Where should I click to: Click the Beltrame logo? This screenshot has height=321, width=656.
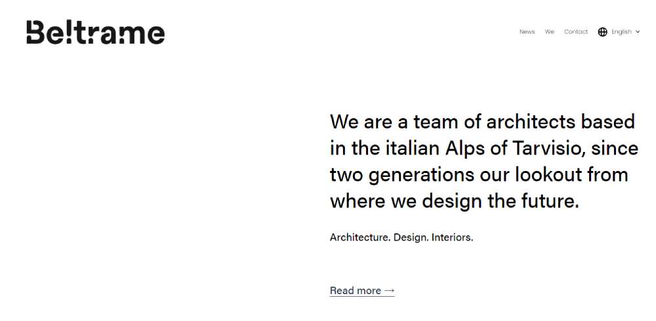click(95, 32)
